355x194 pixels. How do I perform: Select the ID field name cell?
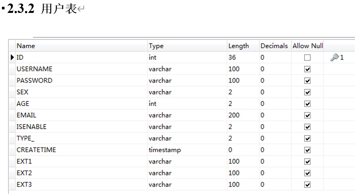pyautogui.click(x=82, y=57)
